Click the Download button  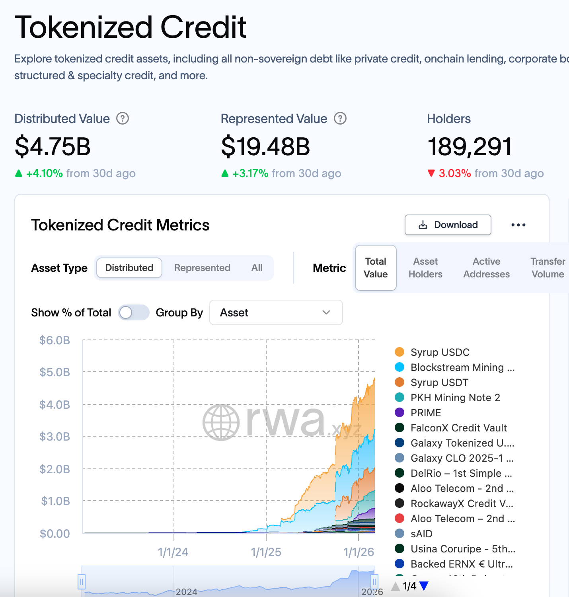(x=448, y=225)
